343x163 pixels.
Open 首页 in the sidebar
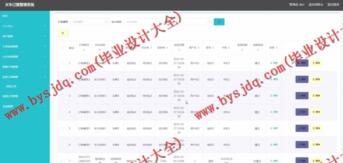(x=5, y=16)
